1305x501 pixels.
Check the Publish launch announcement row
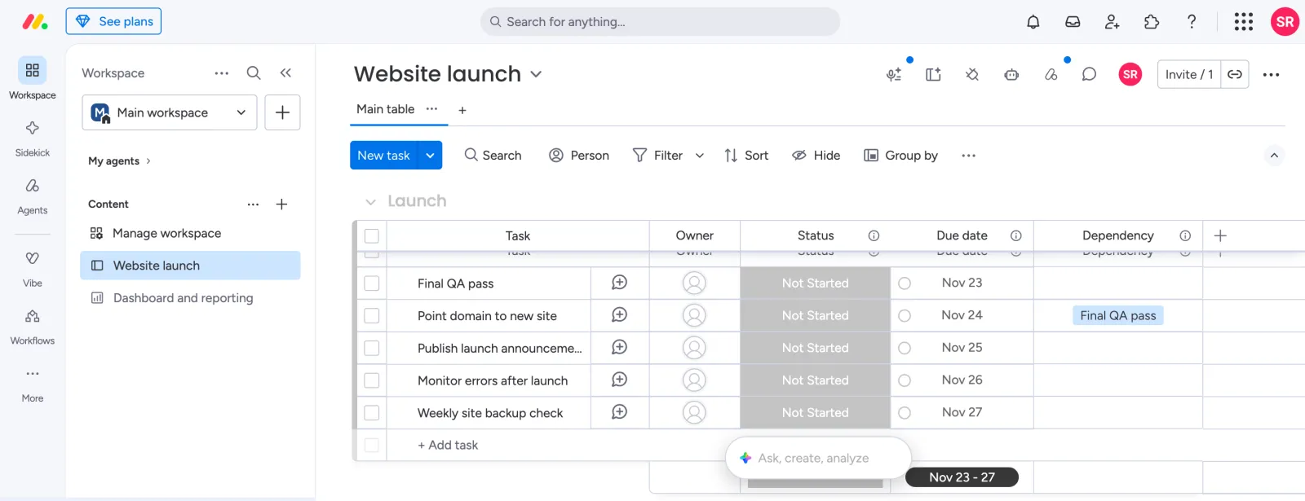372,348
